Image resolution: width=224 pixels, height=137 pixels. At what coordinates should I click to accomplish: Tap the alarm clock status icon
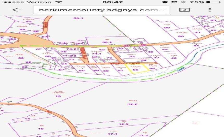(165, 2)
